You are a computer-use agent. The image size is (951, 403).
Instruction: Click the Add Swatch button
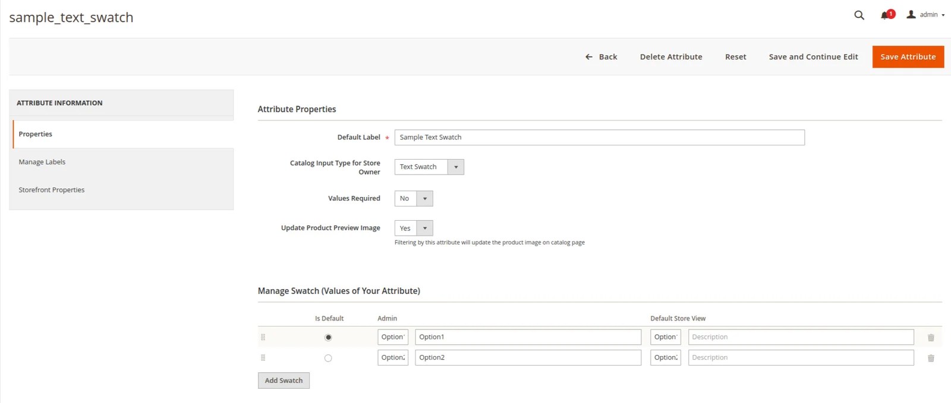pos(284,380)
